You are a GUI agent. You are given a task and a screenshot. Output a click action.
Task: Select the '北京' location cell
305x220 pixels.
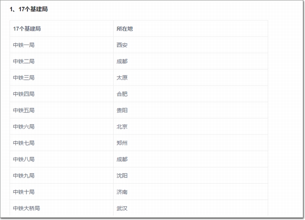191,127
